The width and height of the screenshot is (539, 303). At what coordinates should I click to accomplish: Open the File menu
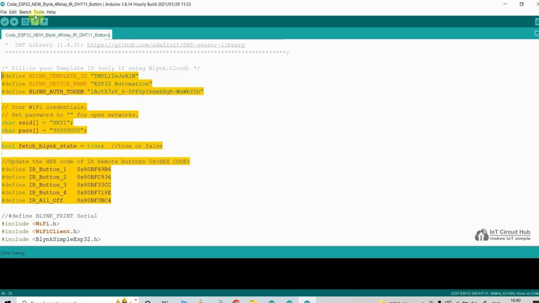4,12
